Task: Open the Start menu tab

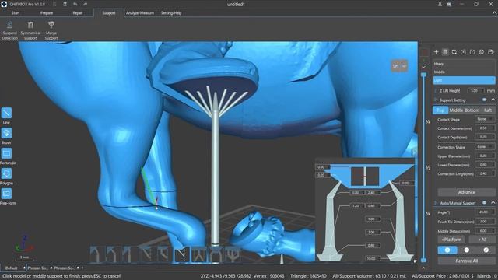Action: click(16, 13)
